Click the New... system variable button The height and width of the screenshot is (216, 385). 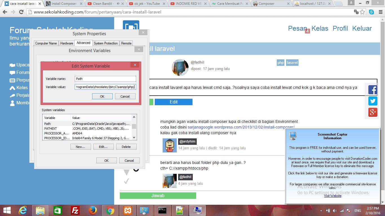(81, 147)
